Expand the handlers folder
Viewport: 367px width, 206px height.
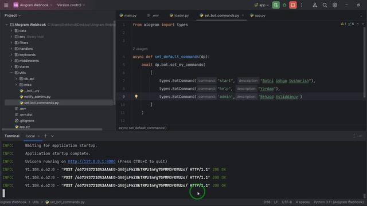tap(11, 49)
